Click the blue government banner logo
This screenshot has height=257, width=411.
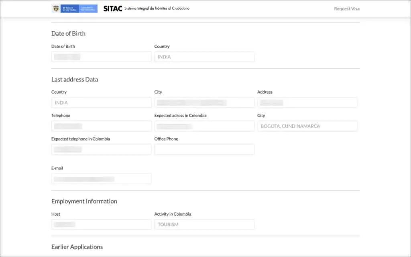click(79, 8)
